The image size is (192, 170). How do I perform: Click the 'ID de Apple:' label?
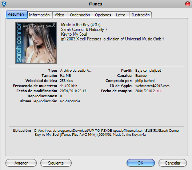tap(121, 86)
